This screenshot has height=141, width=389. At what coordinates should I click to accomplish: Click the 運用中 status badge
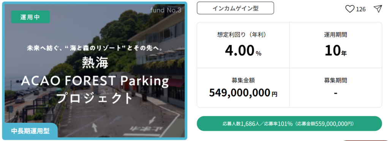click(x=30, y=17)
